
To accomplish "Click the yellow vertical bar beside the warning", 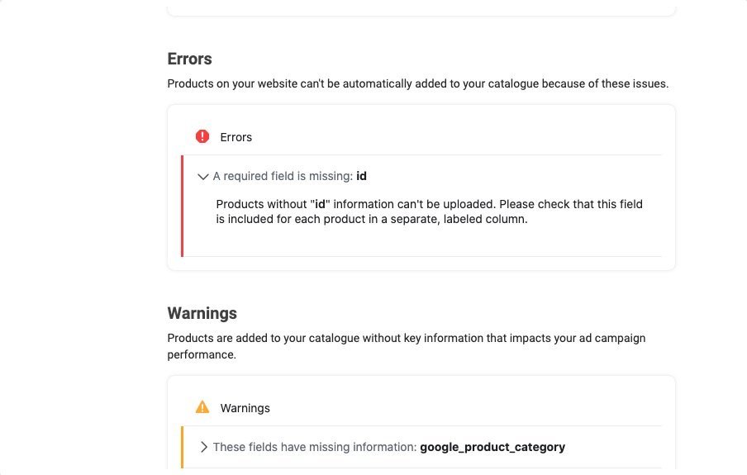I will click(182, 448).
